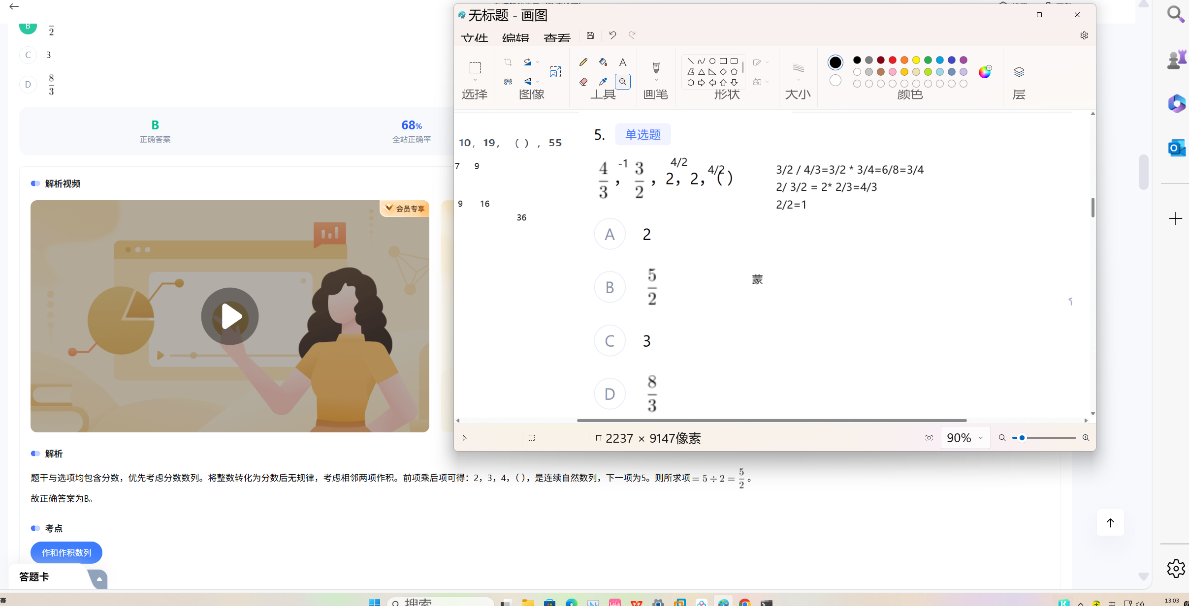Activate the Text tool
This screenshot has width=1189, height=606.
pyautogui.click(x=623, y=62)
